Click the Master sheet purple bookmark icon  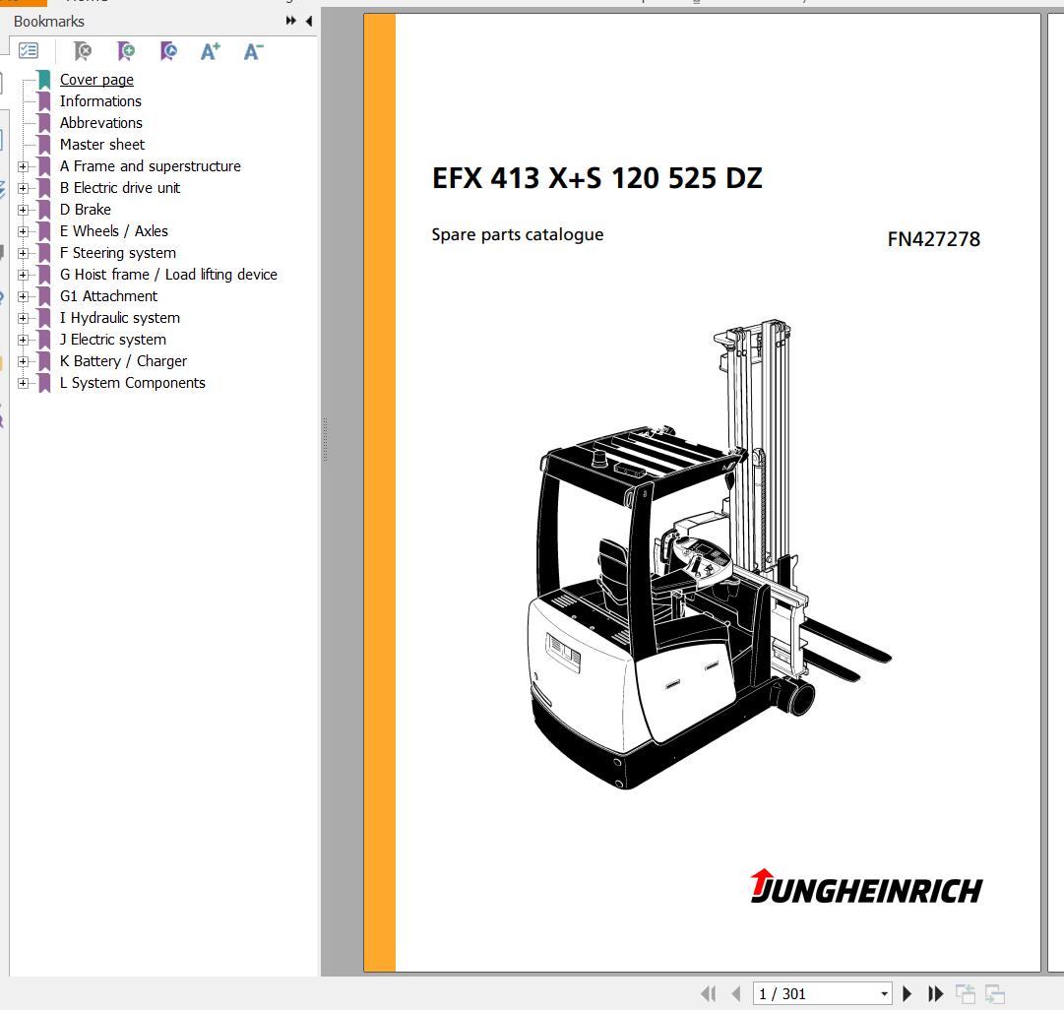pyautogui.click(x=45, y=145)
